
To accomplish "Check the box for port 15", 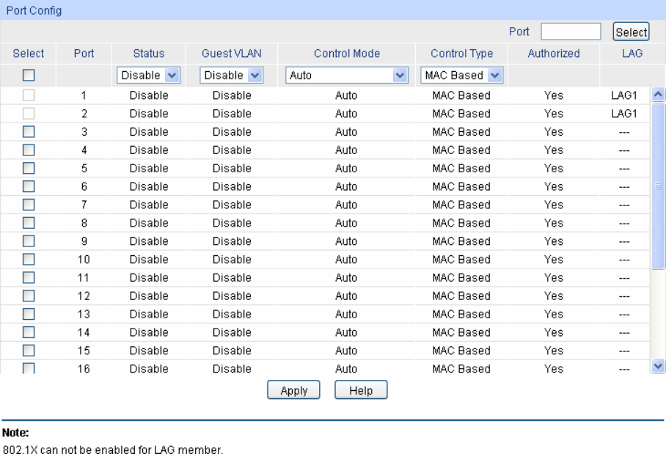I will pos(29,351).
